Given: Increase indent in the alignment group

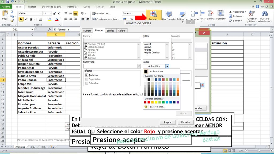Looking at the screenshot, I should [x=87, y=19].
